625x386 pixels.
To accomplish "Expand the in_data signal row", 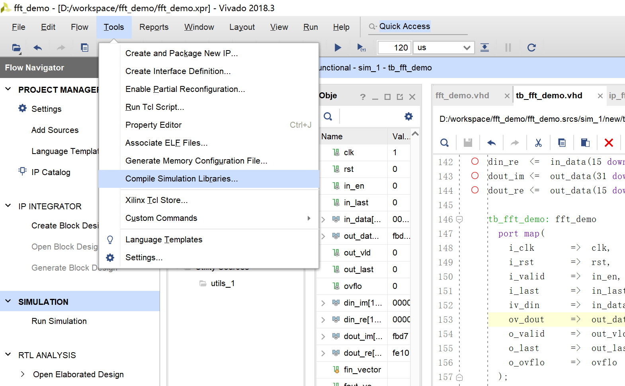I will (x=323, y=219).
